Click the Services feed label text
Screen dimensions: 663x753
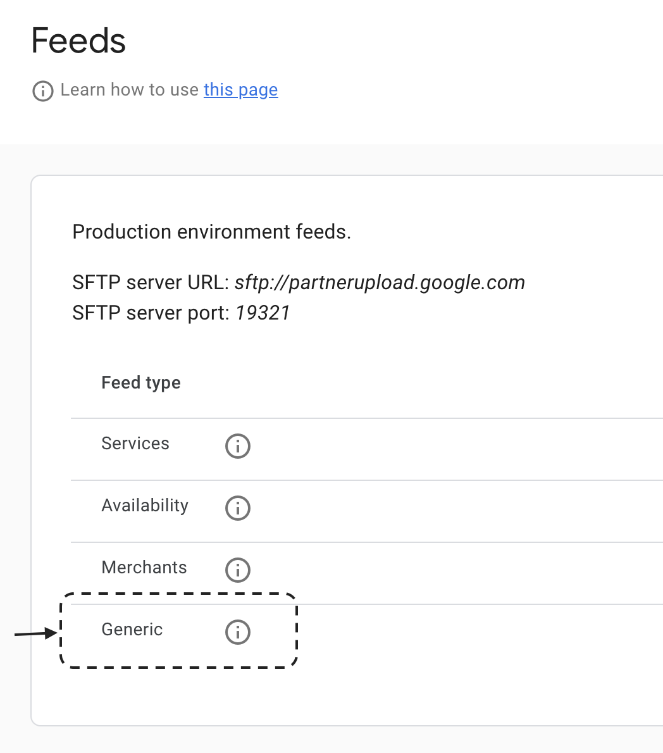pos(135,444)
